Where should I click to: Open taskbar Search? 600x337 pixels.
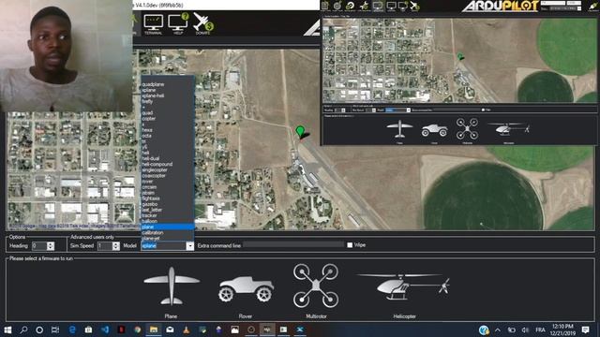click(x=23, y=330)
